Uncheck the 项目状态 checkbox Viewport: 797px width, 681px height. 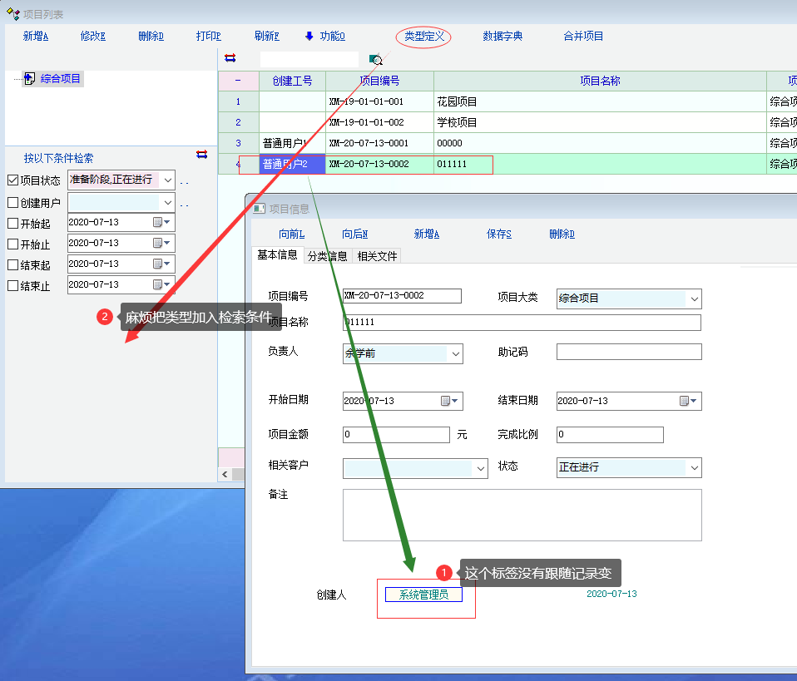click(x=12, y=180)
